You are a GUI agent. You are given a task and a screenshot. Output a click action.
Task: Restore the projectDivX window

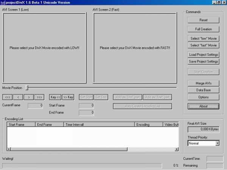click(219, 3)
